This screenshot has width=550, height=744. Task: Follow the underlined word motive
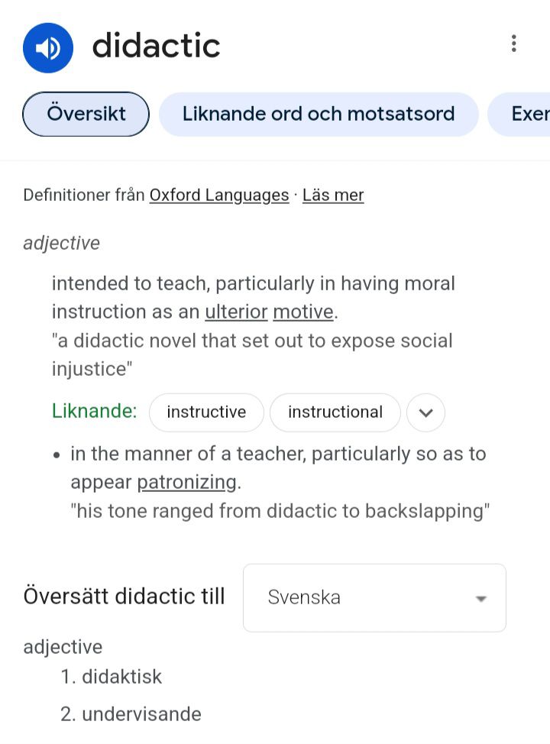click(303, 312)
